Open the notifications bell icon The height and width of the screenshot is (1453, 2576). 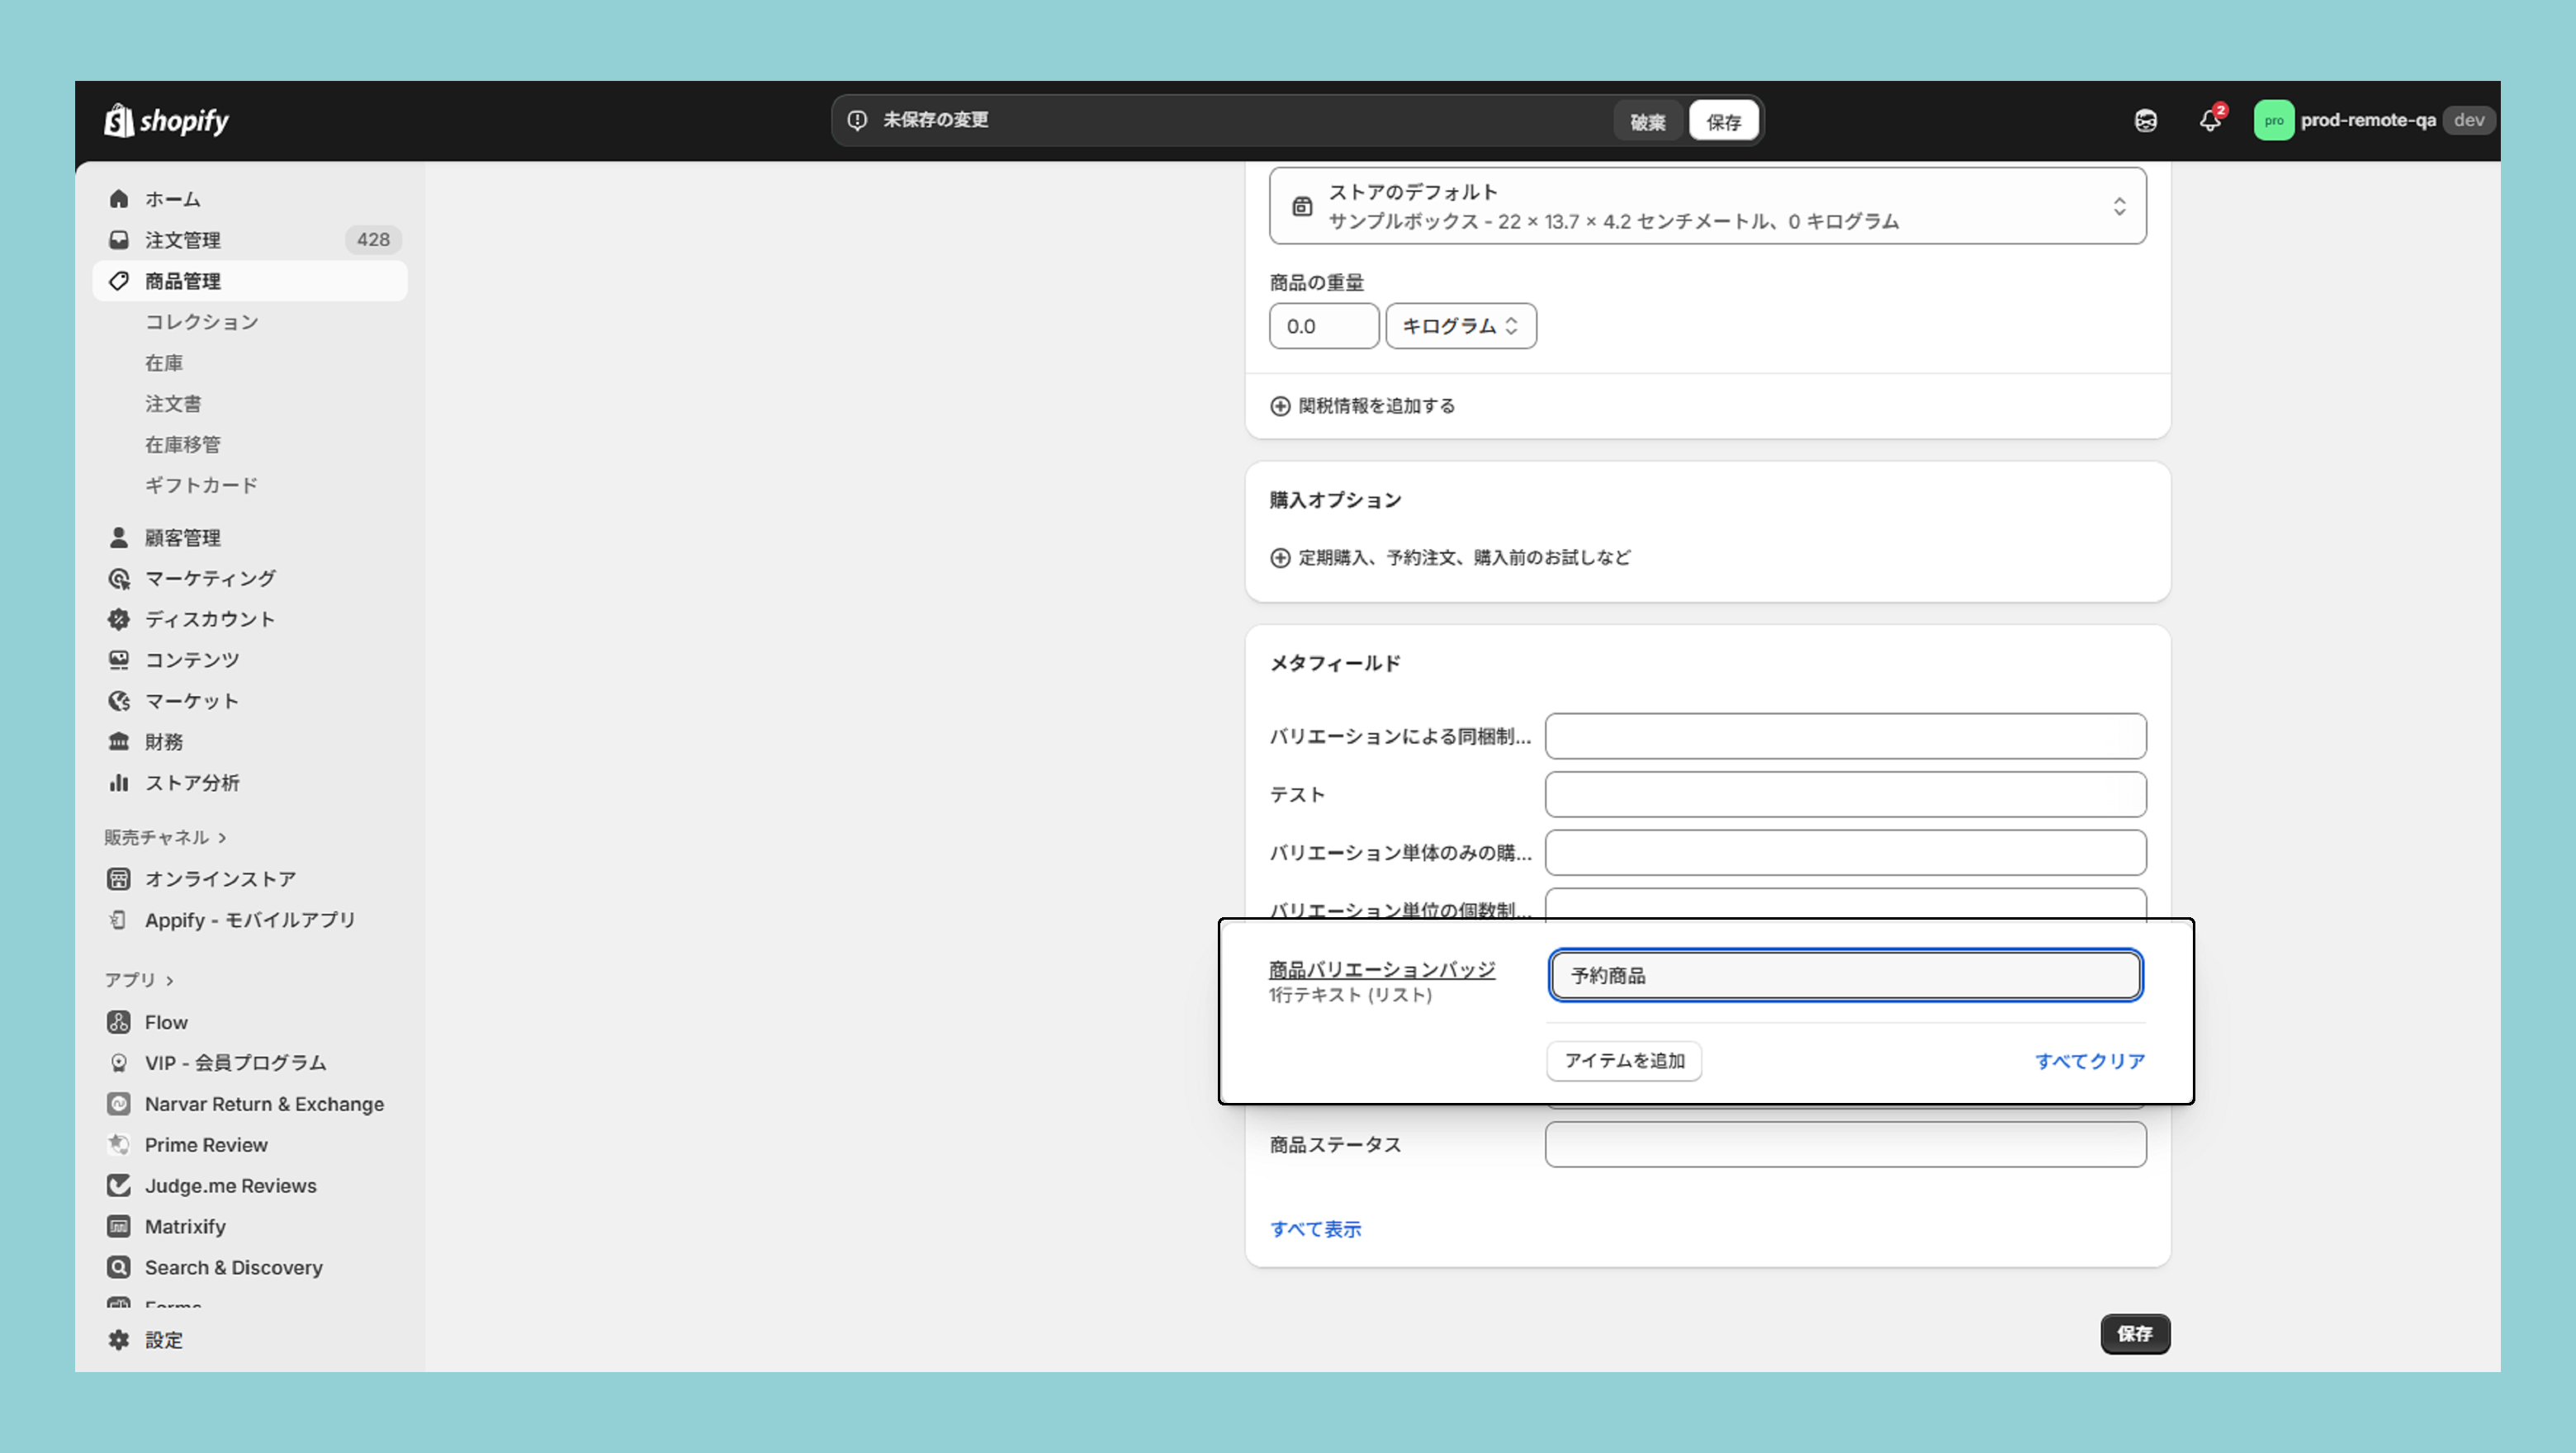click(2210, 121)
